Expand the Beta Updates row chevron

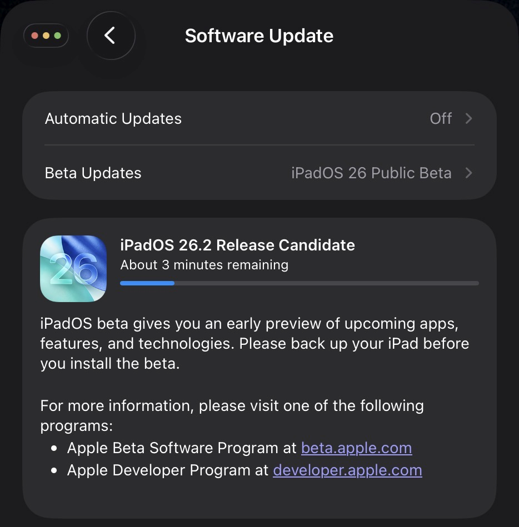pyautogui.click(x=468, y=173)
